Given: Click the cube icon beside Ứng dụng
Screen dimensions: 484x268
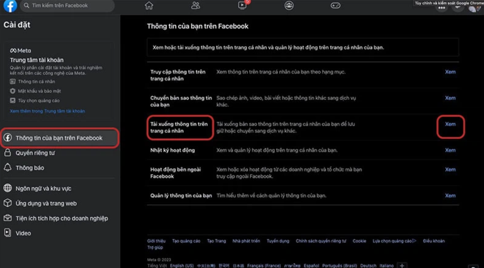Looking at the screenshot, I should coord(8,203).
